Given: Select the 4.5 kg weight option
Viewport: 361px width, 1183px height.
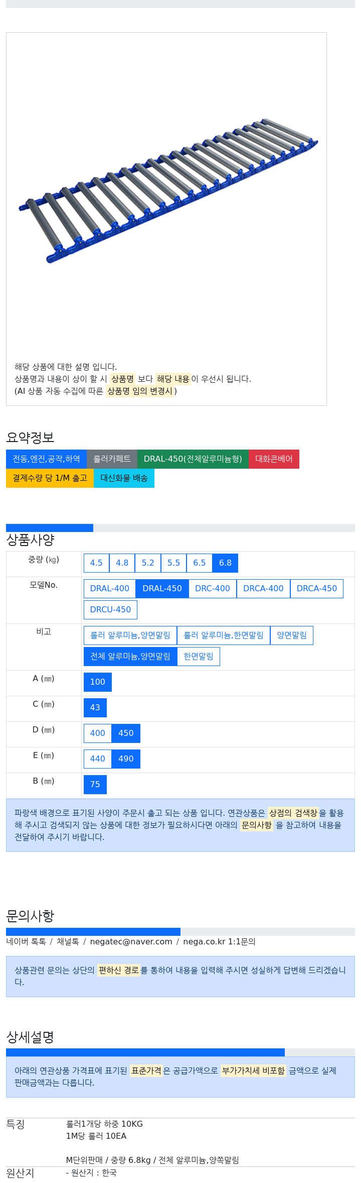Looking at the screenshot, I should pos(96,563).
